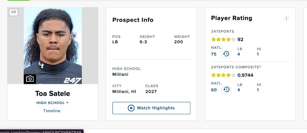This screenshot has width=307, height=133.
Task: Open the 247Sports national rank 75 link
Action: click(x=214, y=54)
